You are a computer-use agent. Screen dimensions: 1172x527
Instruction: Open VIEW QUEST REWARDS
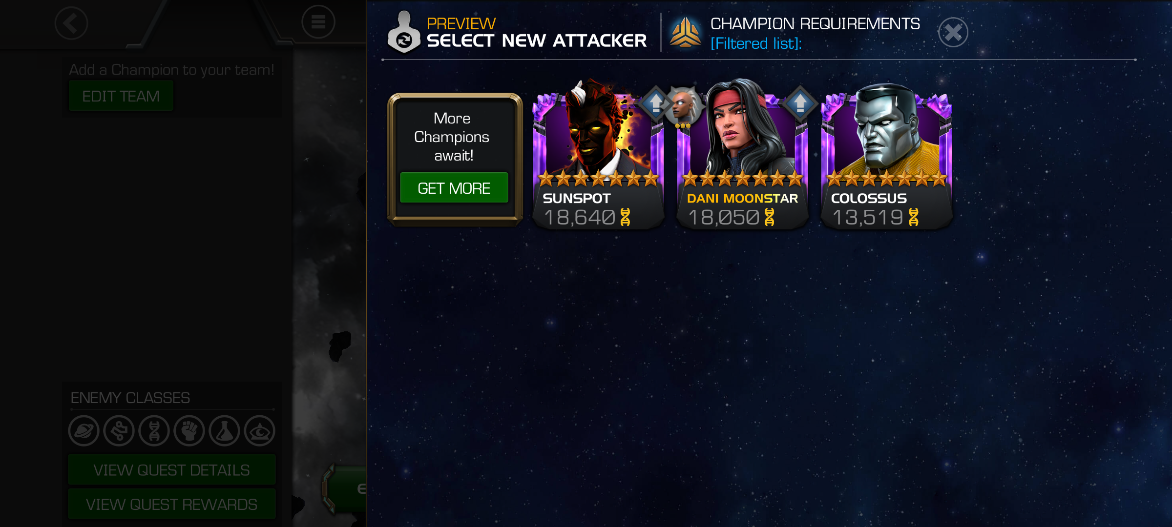[172, 504]
